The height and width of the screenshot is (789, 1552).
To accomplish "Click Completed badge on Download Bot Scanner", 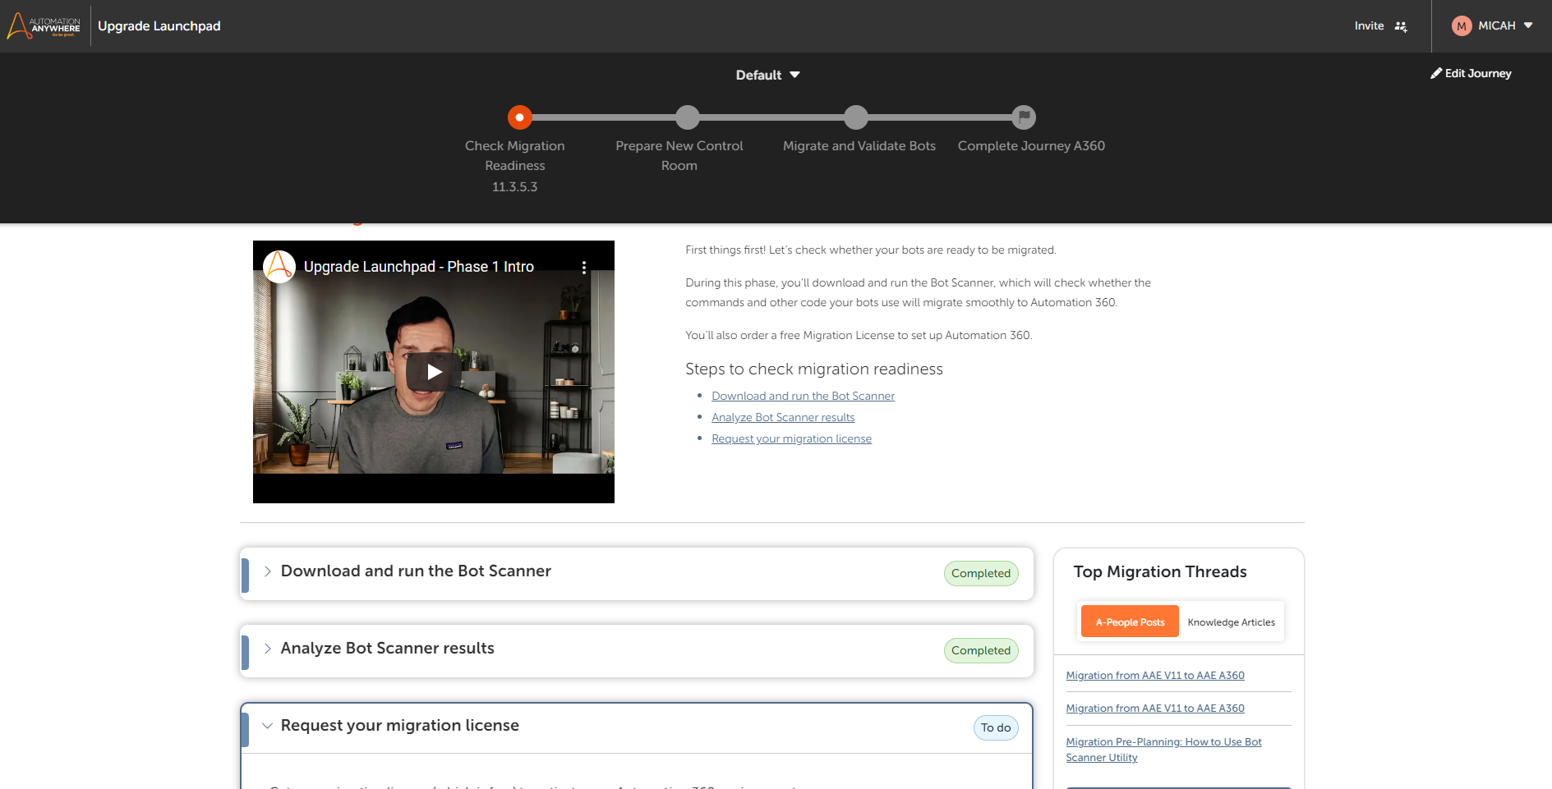I will coord(981,573).
